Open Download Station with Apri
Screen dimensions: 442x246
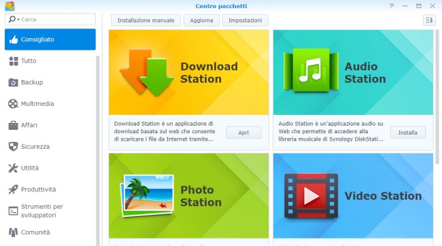(243, 133)
